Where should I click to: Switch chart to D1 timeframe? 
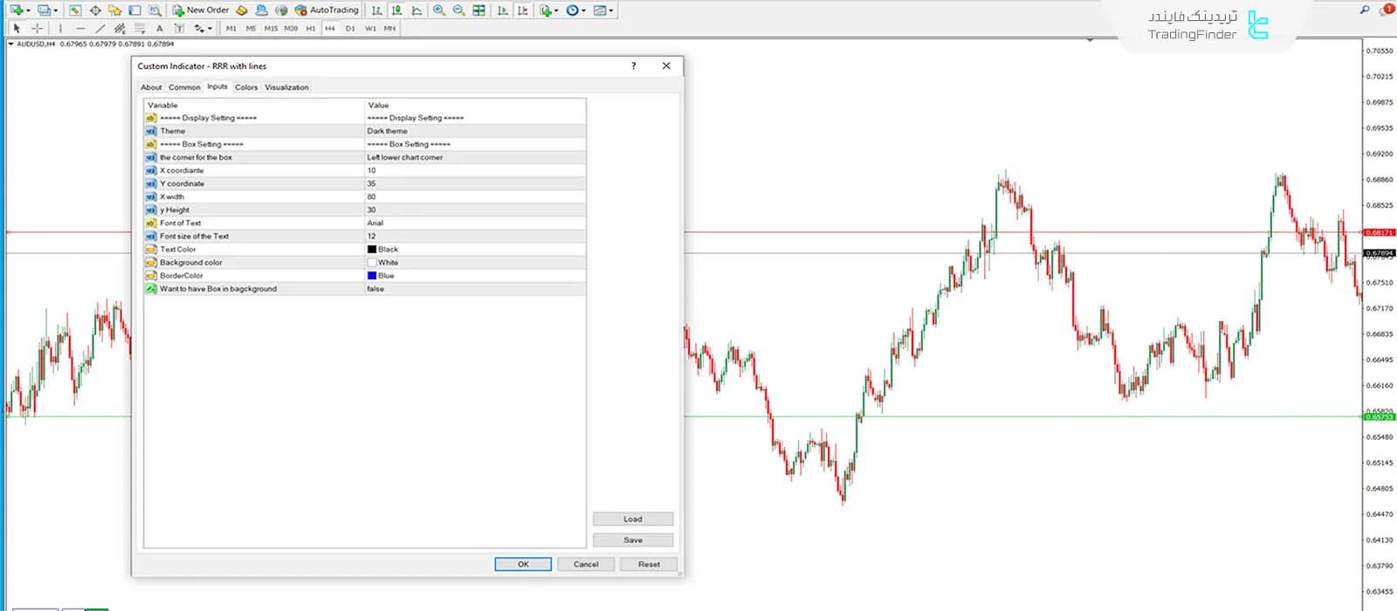350,29
